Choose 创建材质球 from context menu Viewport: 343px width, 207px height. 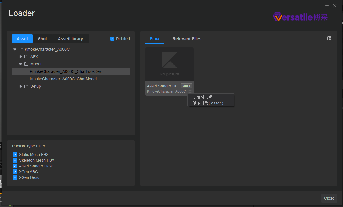click(x=211, y=97)
